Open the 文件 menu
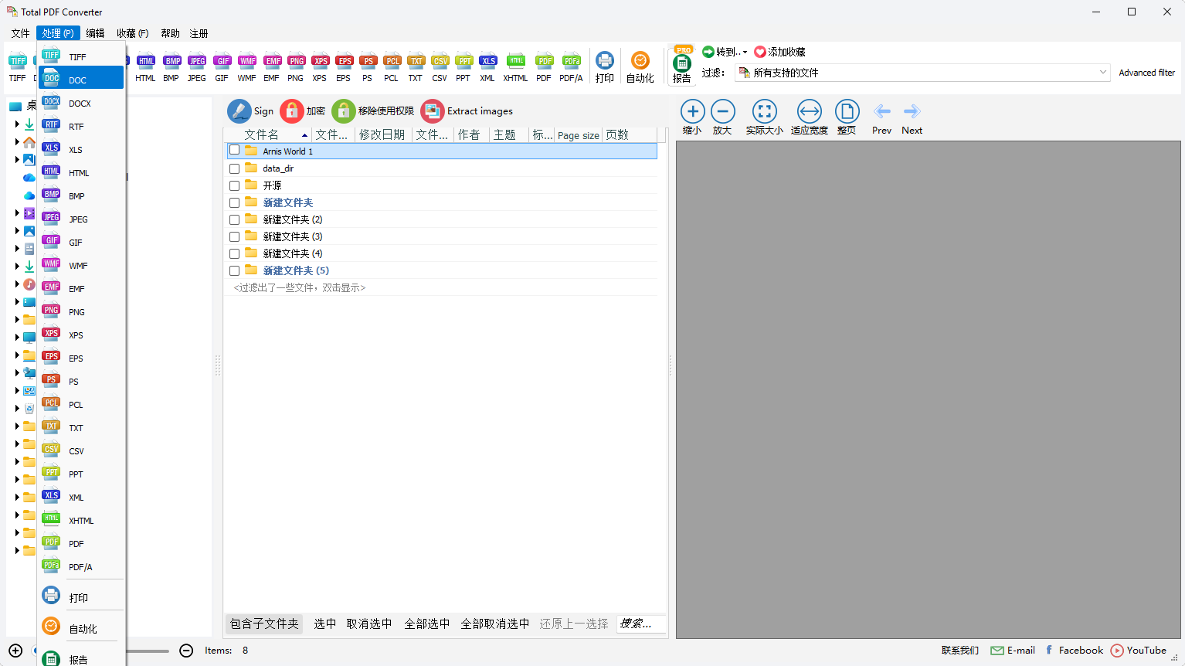Image resolution: width=1185 pixels, height=666 pixels. (x=20, y=33)
